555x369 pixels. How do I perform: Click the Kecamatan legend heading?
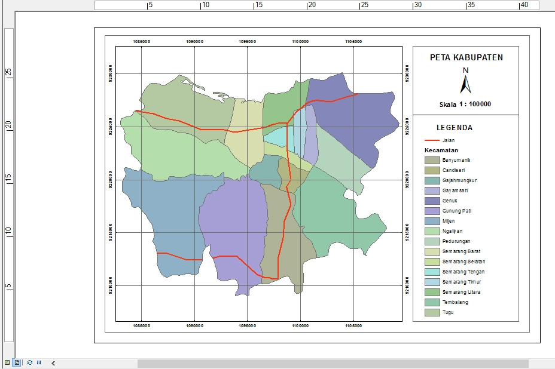[x=441, y=150]
